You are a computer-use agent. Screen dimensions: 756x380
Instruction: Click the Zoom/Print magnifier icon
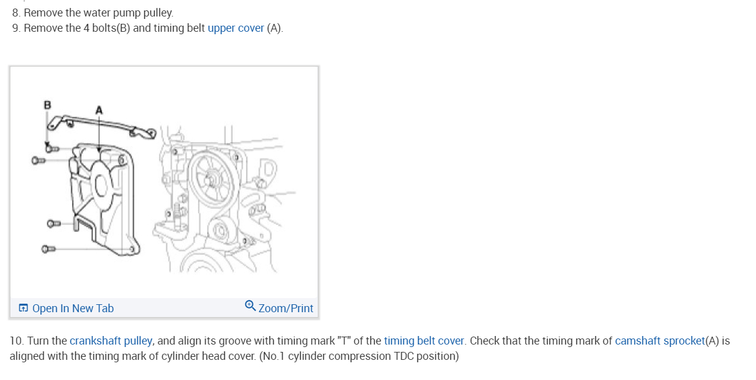(250, 305)
